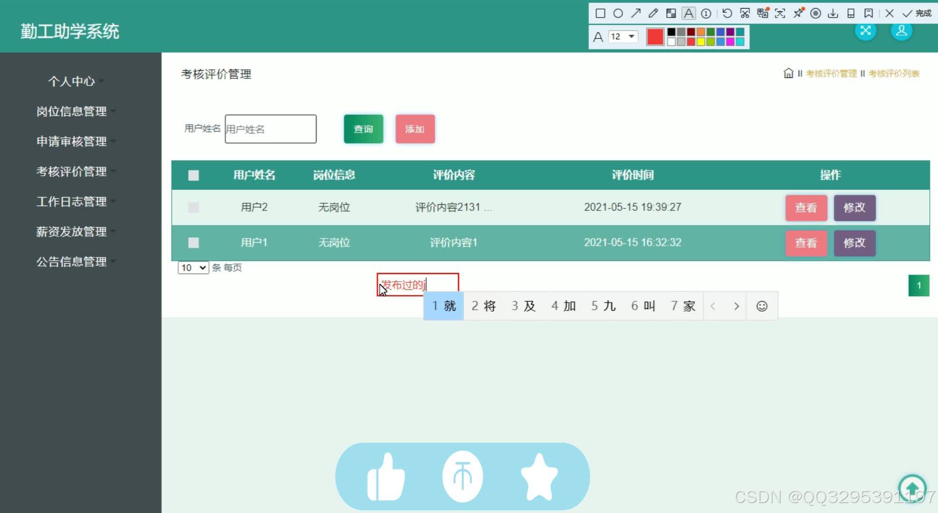Image resolution: width=938 pixels, height=513 pixels.
Task: Toggle fullscreen with the expand arrows icon
Action: click(866, 31)
